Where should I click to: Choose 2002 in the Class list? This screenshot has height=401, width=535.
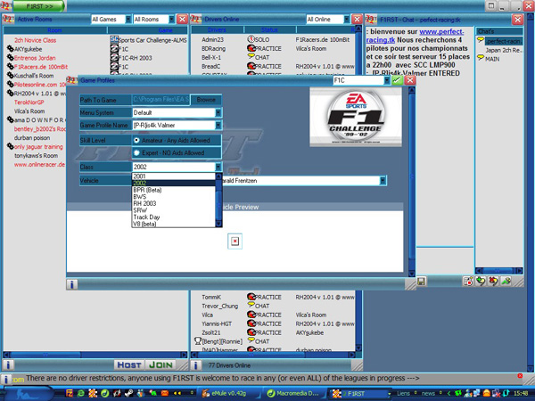pos(174,183)
